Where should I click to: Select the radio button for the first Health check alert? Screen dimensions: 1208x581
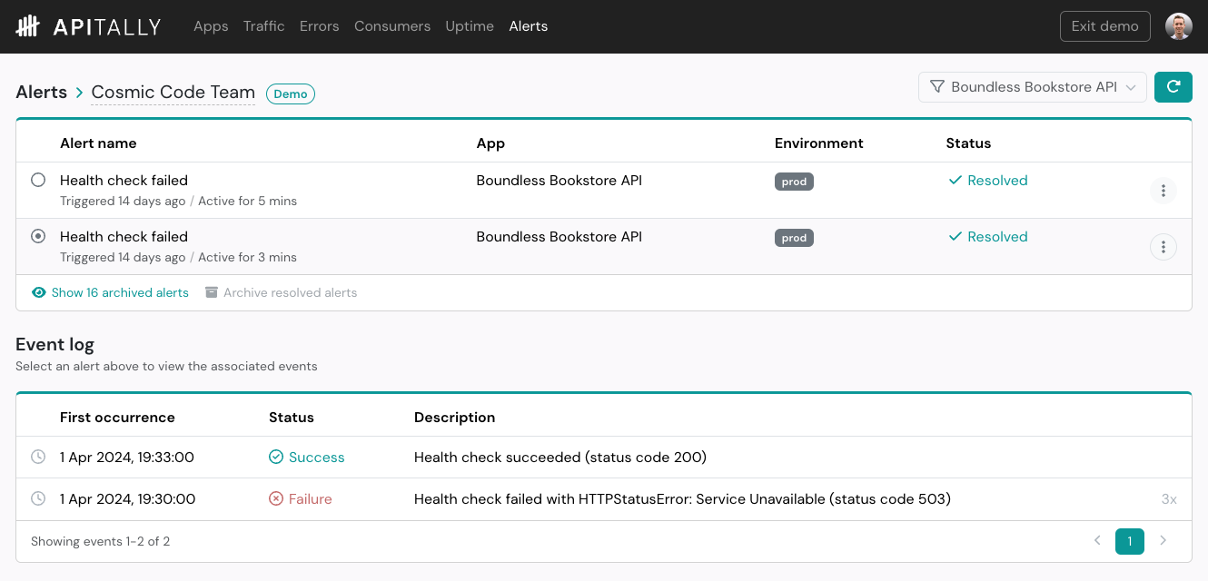tap(37, 180)
